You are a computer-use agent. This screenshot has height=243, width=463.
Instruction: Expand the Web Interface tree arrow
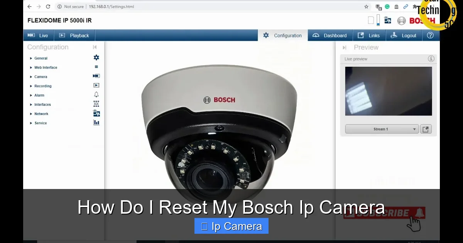[x=31, y=67]
